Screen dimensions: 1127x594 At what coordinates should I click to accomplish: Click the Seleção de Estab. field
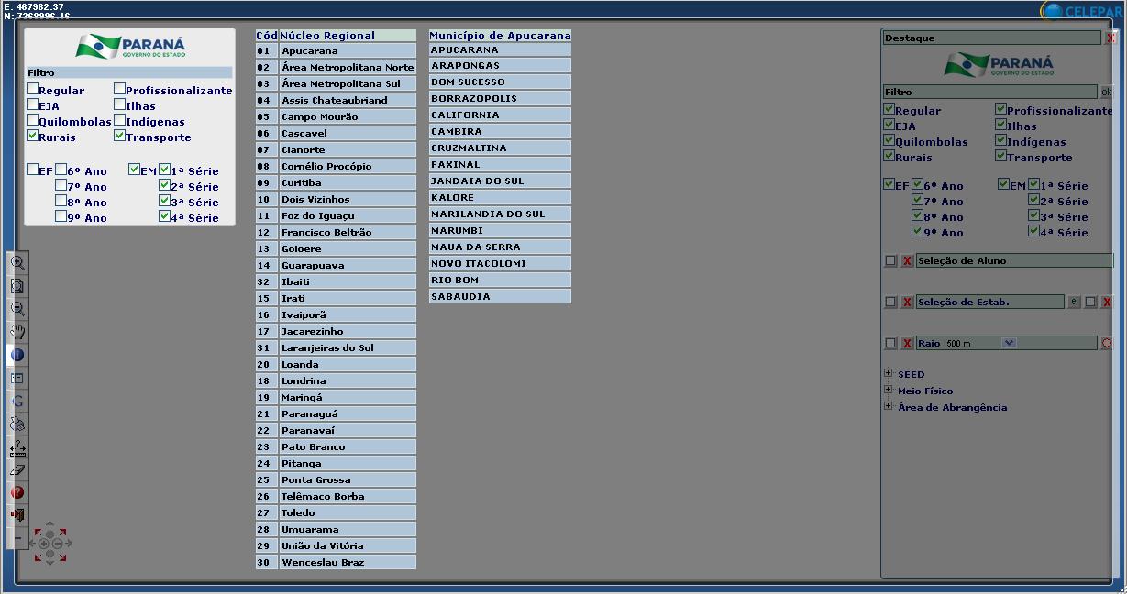(x=989, y=302)
